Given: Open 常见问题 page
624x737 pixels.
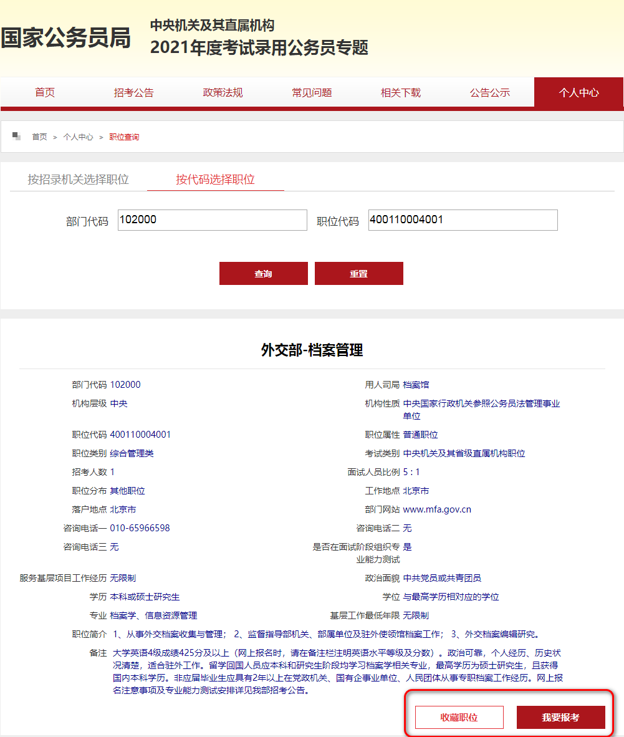Looking at the screenshot, I should [312, 92].
